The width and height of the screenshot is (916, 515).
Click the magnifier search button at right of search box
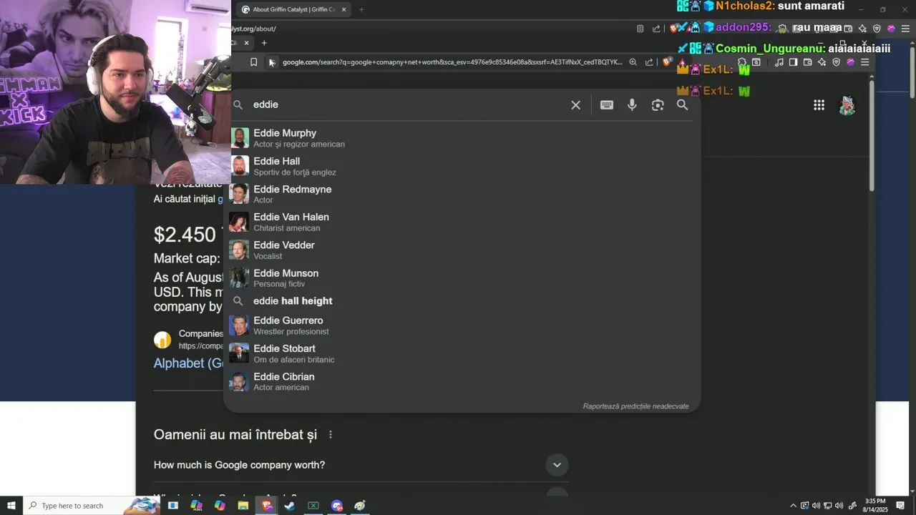click(x=682, y=105)
